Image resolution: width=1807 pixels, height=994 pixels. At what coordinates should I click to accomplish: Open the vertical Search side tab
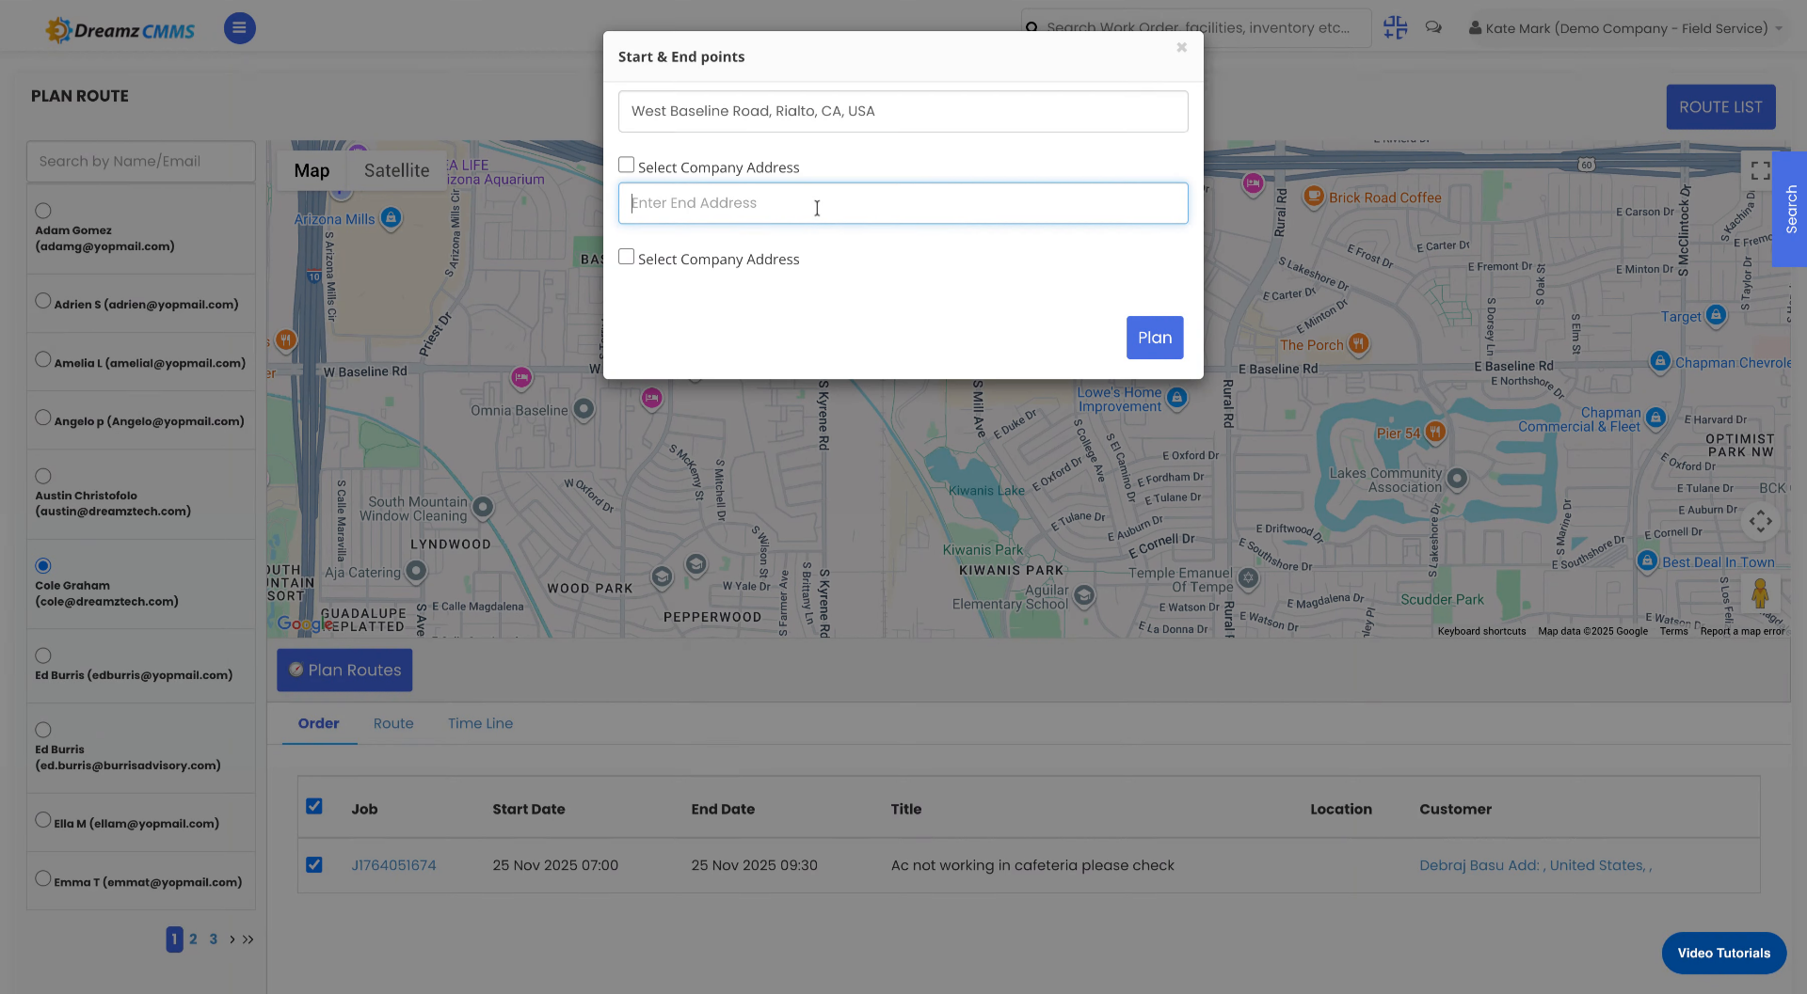click(1790, 209)
